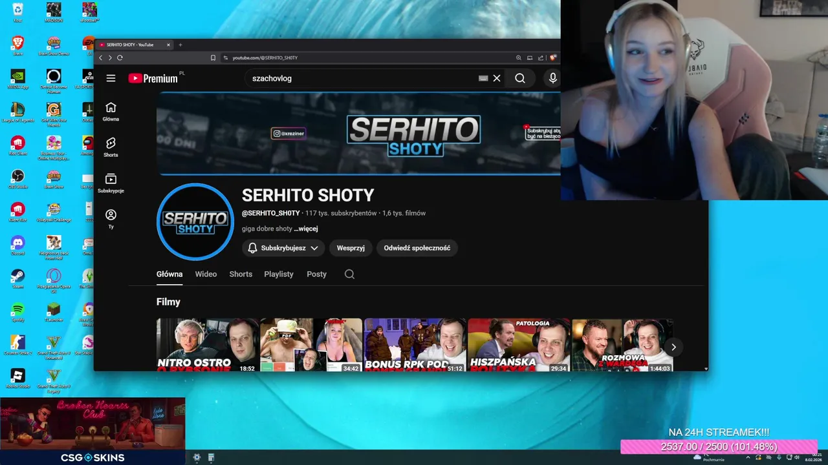The image size is (828, 465).
Task: Open the Brave Shields lion icon
Action: tap(552, 57)
